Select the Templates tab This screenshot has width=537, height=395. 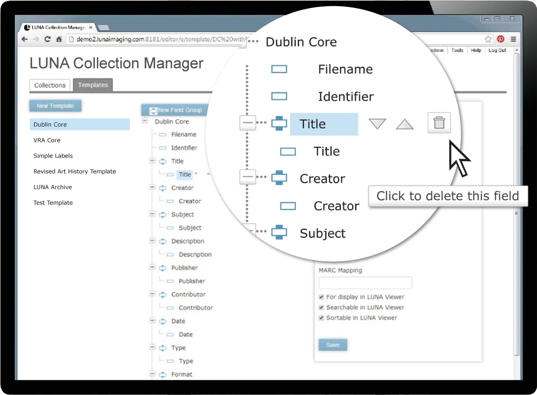(x=93, y=85)
